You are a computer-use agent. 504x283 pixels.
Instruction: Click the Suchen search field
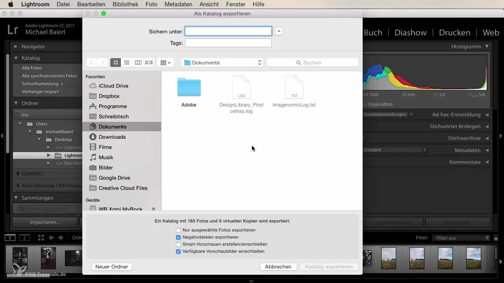(x=313, y=62)
